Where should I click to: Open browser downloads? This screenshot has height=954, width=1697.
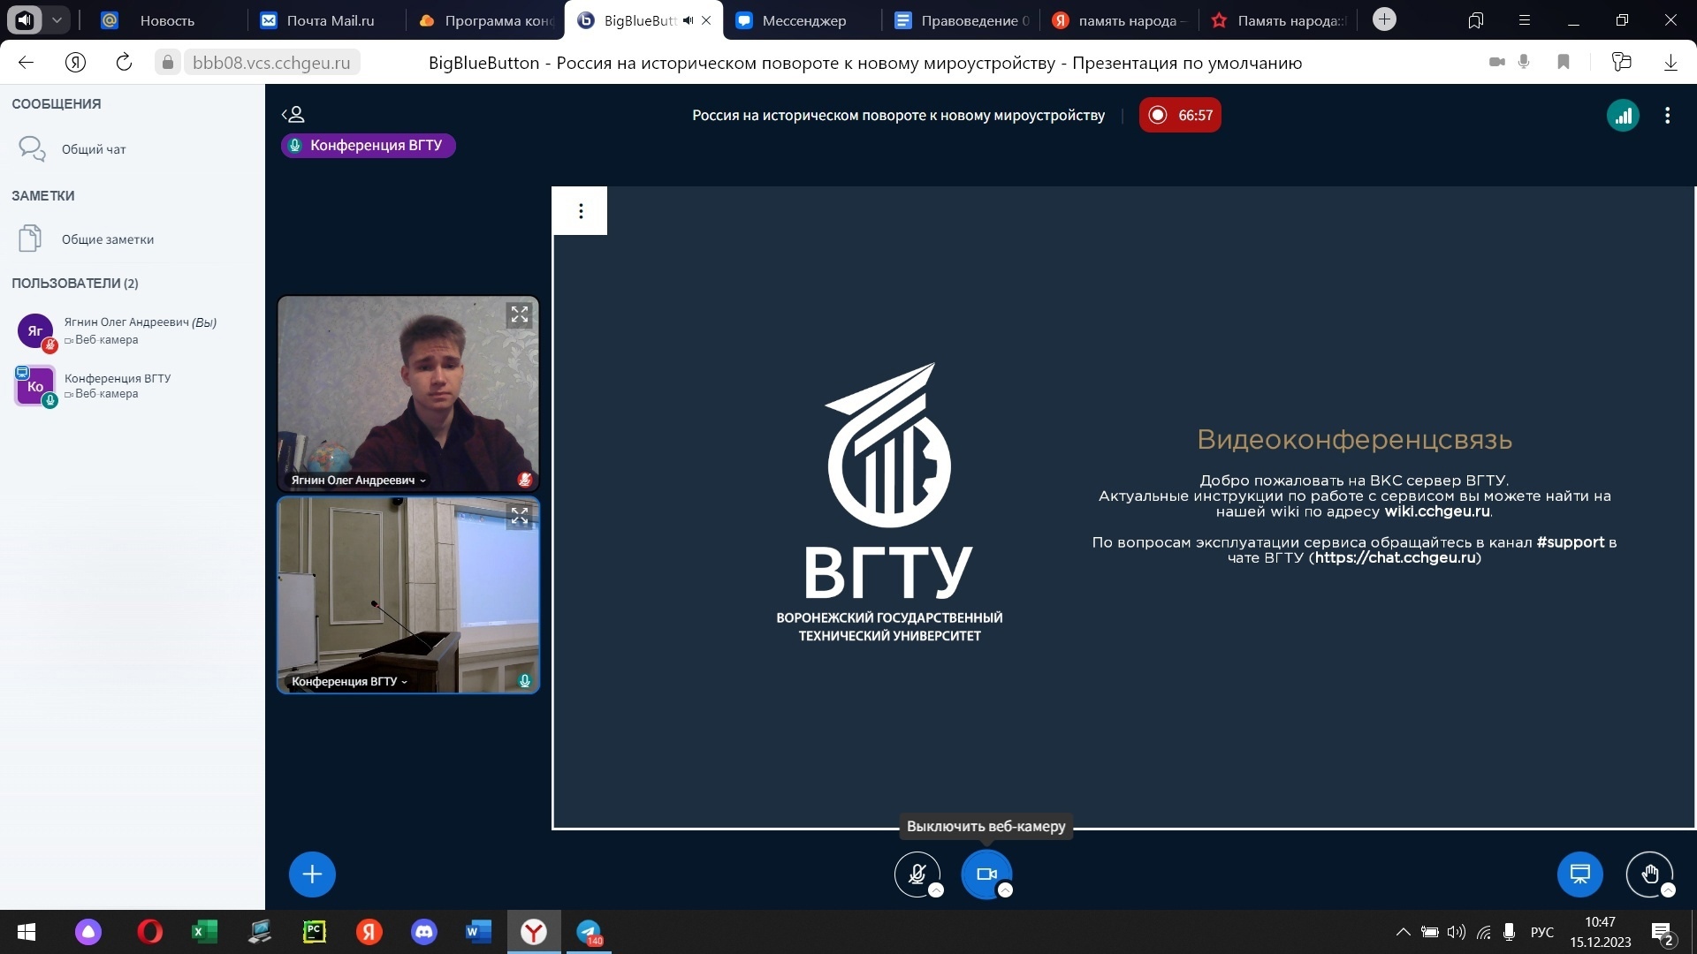1670,62
